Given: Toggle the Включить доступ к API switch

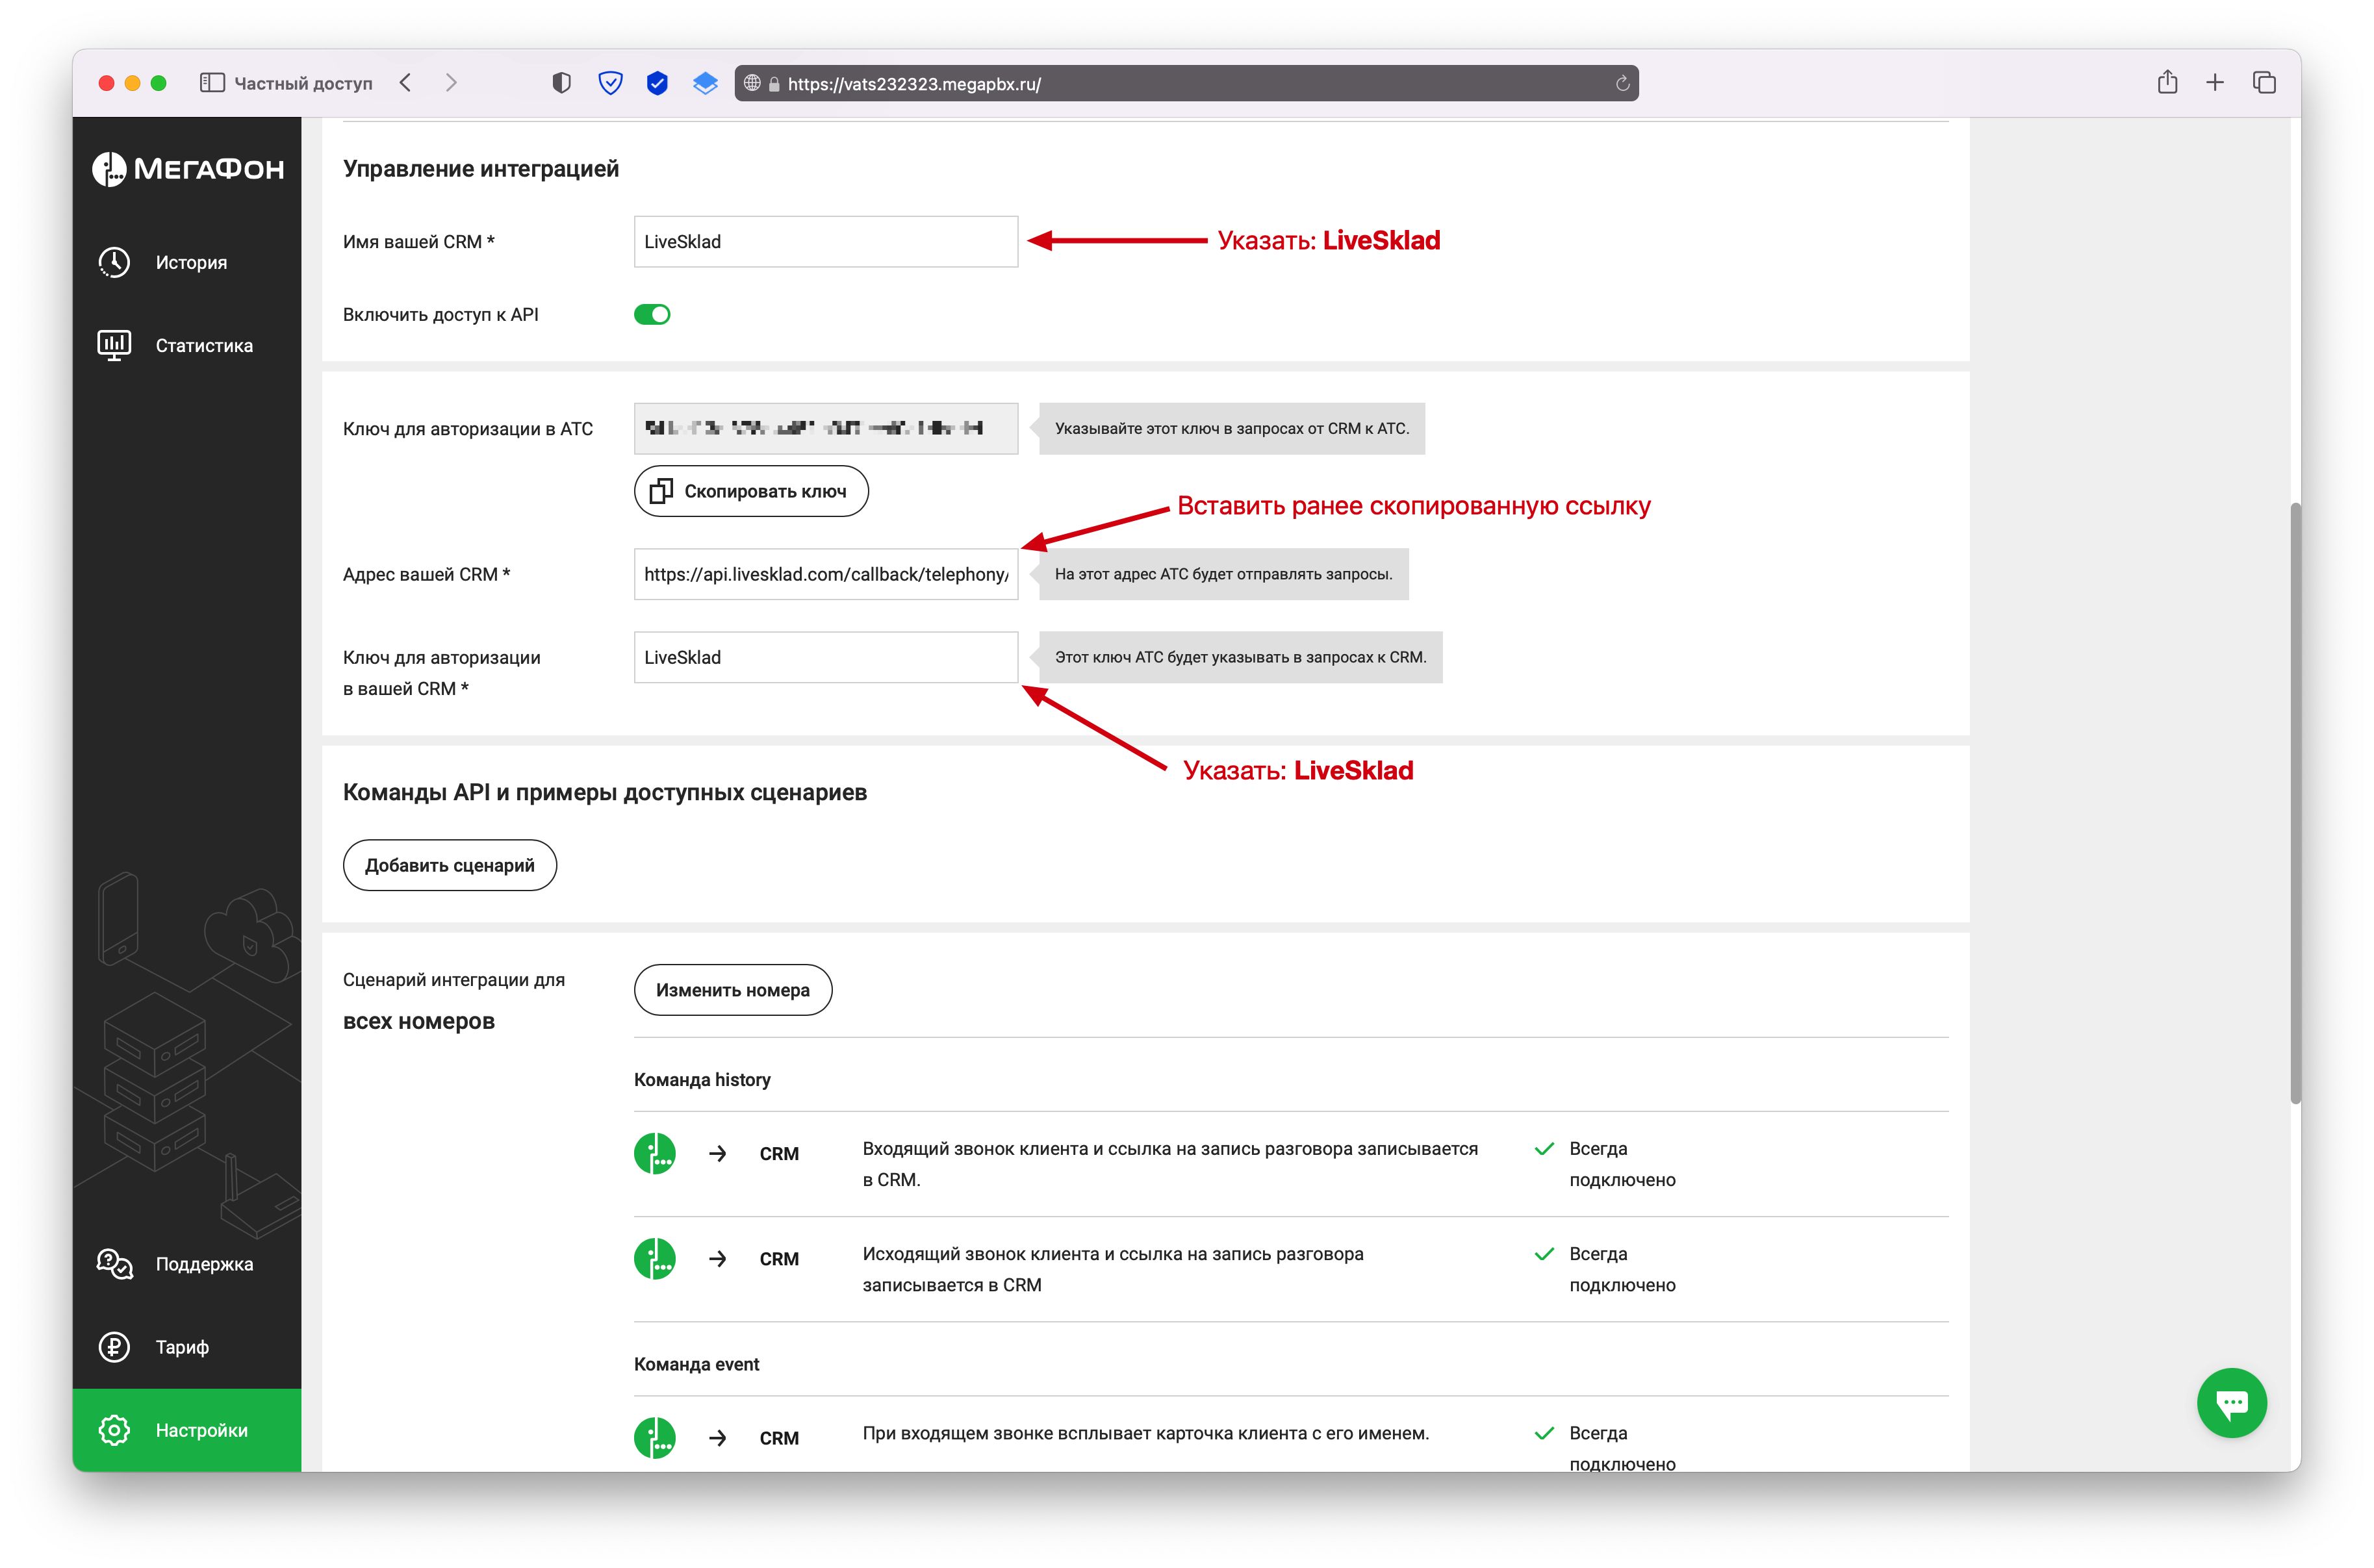Looking at the screenshot, I should [x=652, y=314].
